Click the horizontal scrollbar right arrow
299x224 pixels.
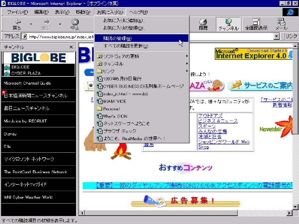[289, 213]
